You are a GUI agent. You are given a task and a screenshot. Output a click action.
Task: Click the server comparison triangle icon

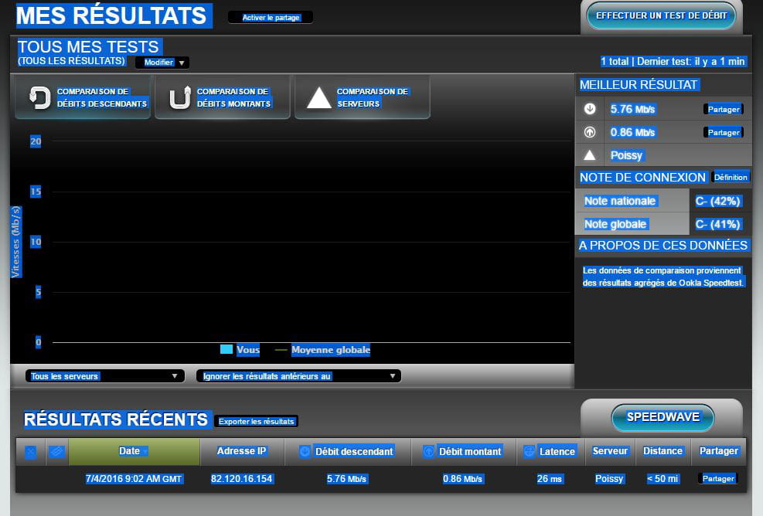click(318, 98)
